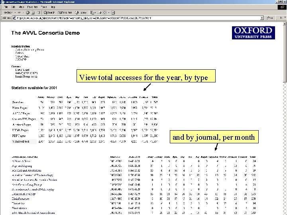
Task: Open the BJA British Journal of Anaesthesia link
Action: tap(33, 213)
